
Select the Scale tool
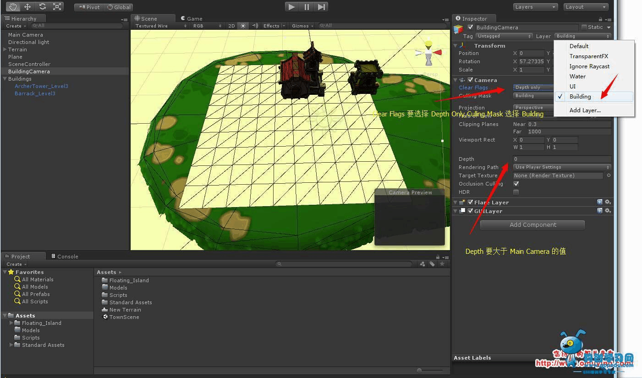tap(57, 7)
